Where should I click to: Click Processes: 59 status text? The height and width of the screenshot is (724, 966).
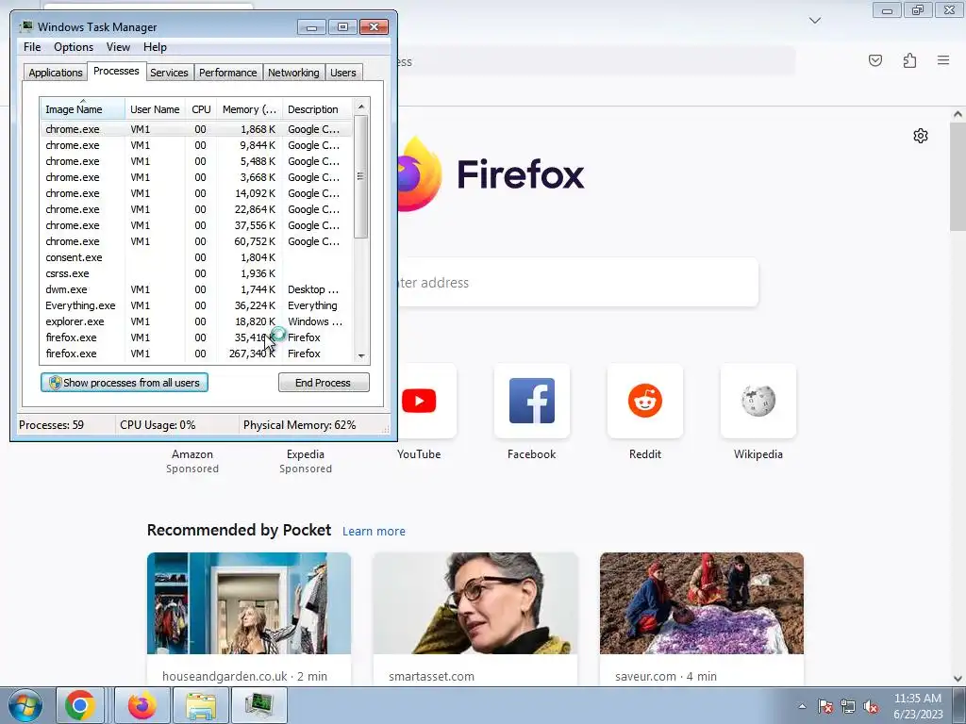point(51,425)
